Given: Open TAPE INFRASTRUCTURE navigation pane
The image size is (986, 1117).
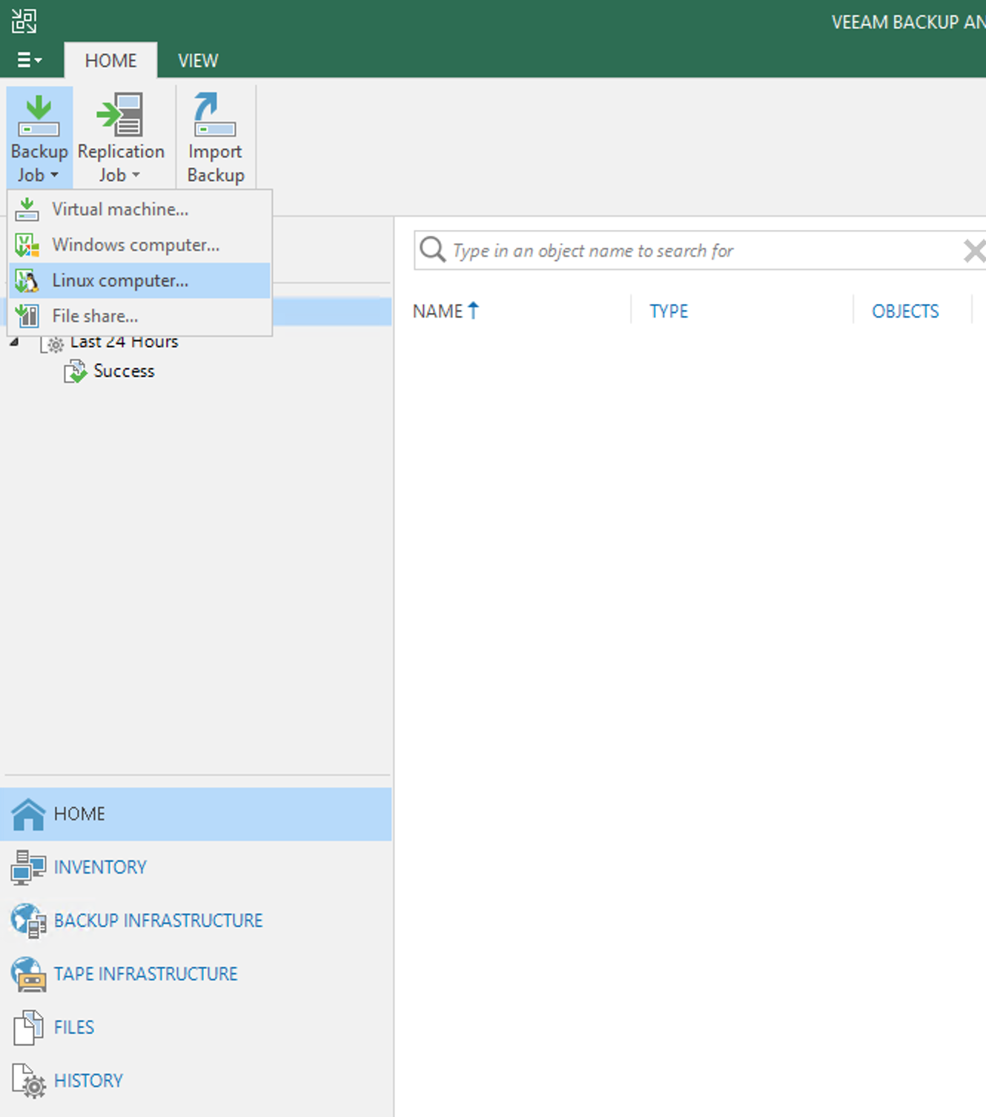Looking at the screenshot, I should (196, 974).
